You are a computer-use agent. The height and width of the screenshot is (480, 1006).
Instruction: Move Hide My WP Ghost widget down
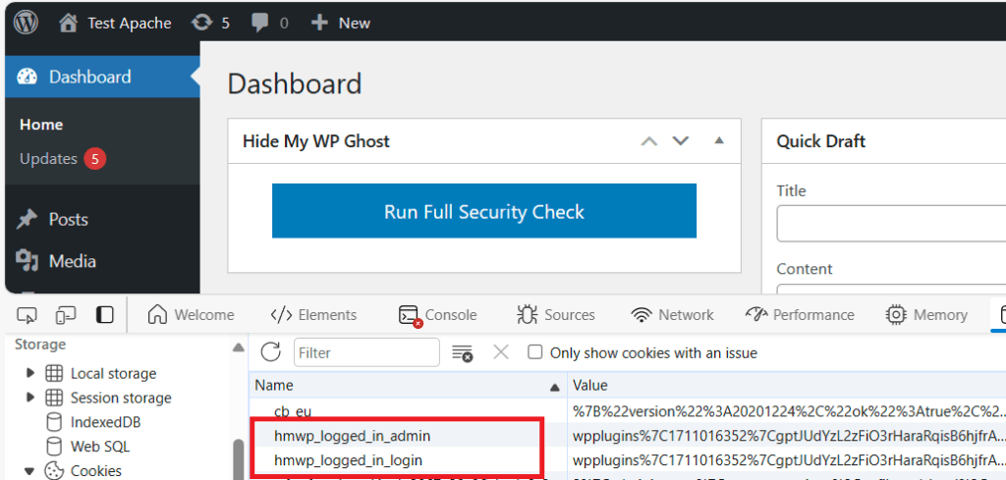tap(680, 141)
